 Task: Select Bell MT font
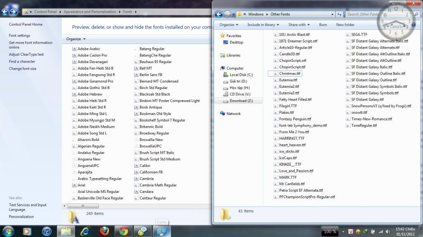click(x=143, y=68)
